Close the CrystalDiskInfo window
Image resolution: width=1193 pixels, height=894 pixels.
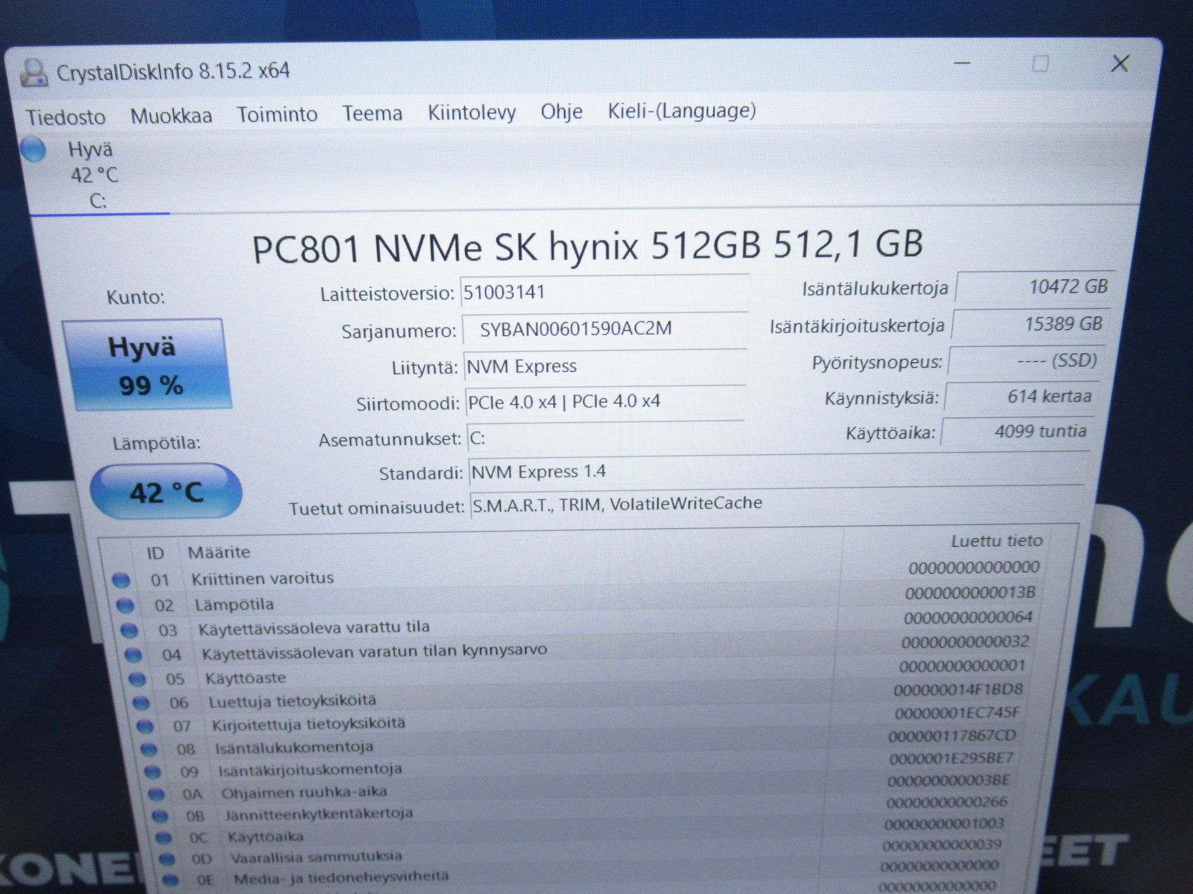click(1120, 63)
